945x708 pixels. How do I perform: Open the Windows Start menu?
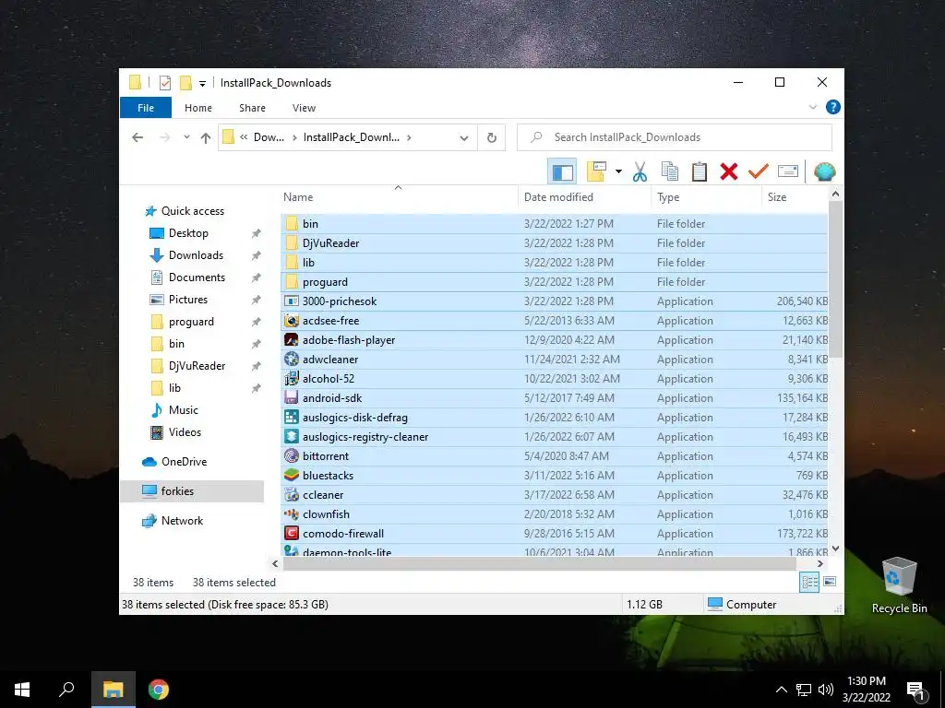[x=22, y=690]
